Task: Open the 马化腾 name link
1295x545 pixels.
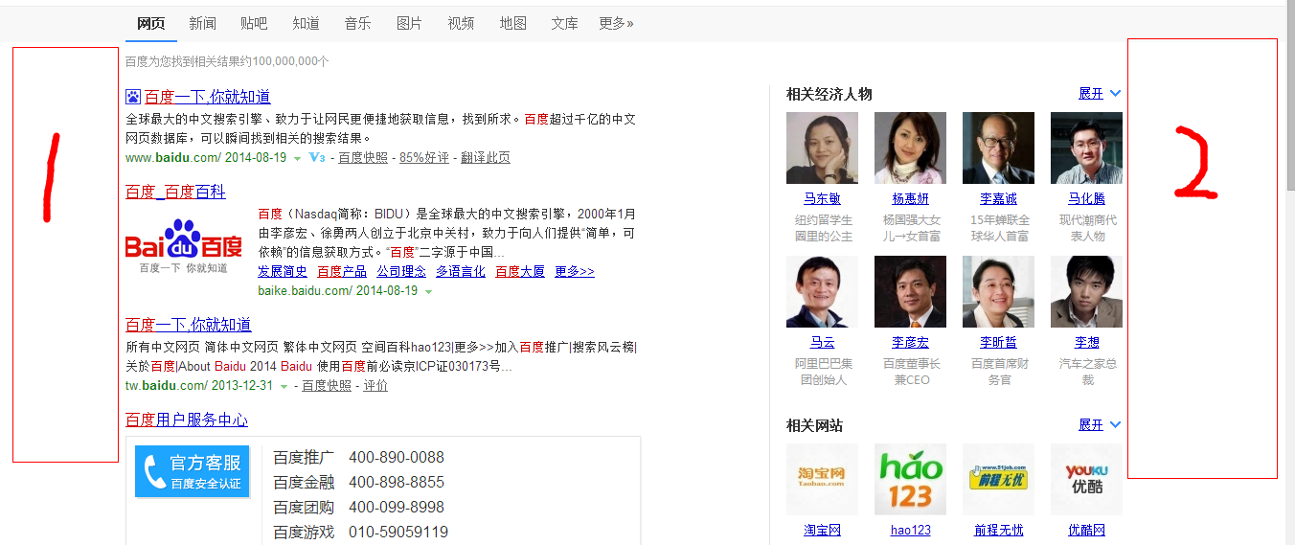Action: [x=1086, y=199]
